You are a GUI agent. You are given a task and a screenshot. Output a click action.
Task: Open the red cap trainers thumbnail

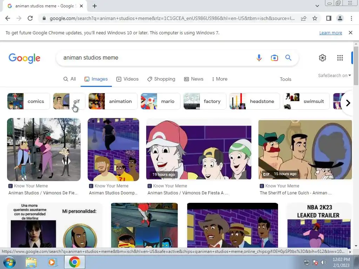pyautogui.click(x=199, y=149)
